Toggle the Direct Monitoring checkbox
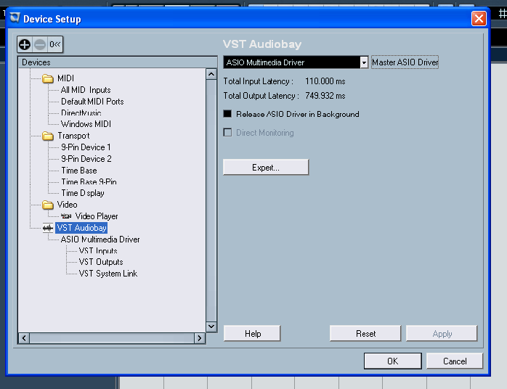Viewport: 507px width, 389px height. 227,133
